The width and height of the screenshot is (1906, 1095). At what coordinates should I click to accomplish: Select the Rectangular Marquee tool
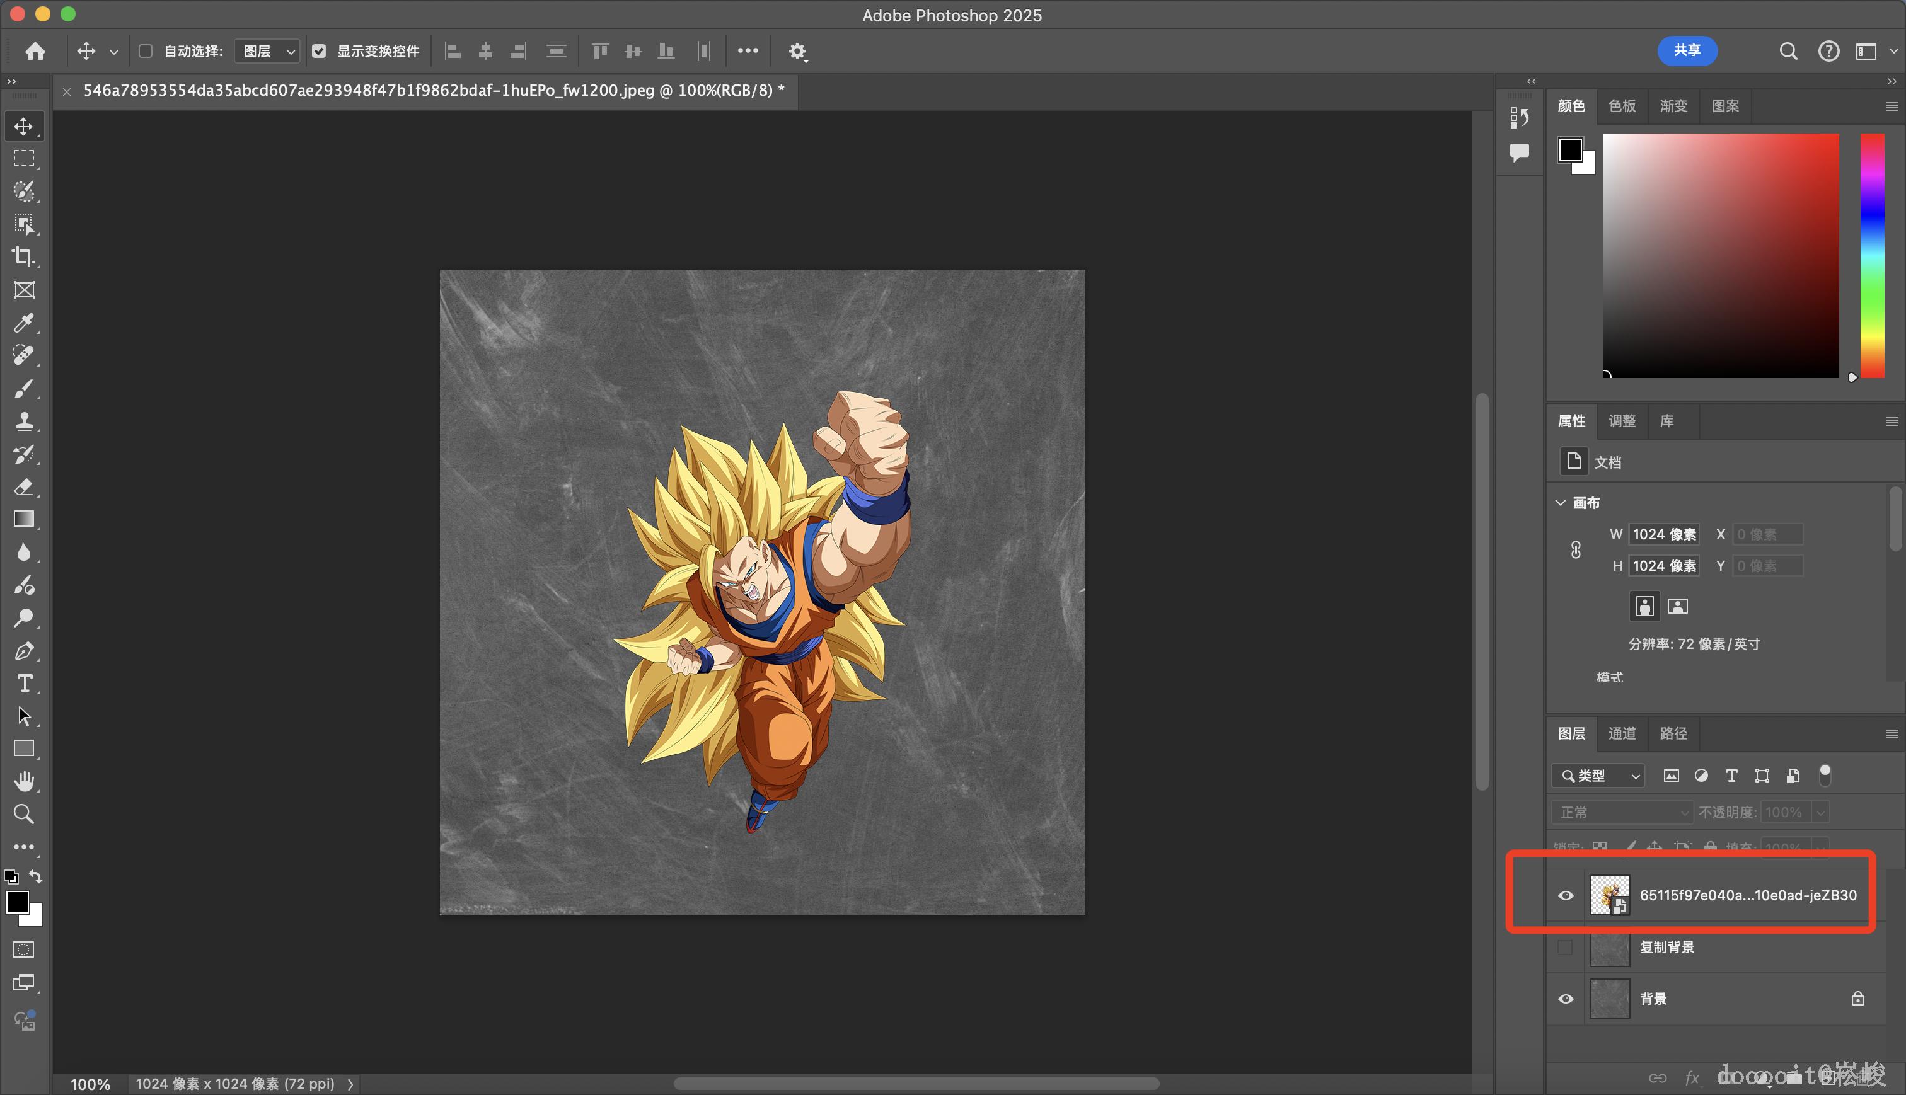23,159
